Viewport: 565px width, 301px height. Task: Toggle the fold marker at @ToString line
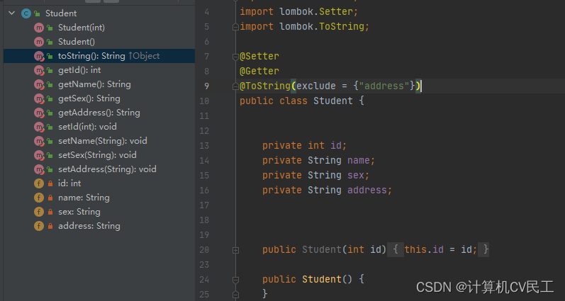(x=235, y=86)
